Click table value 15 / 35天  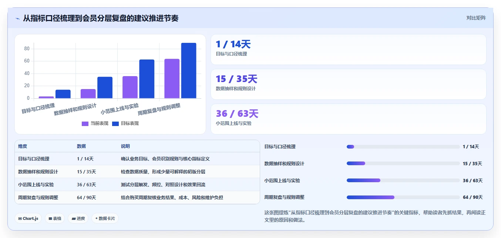[87, 172]
